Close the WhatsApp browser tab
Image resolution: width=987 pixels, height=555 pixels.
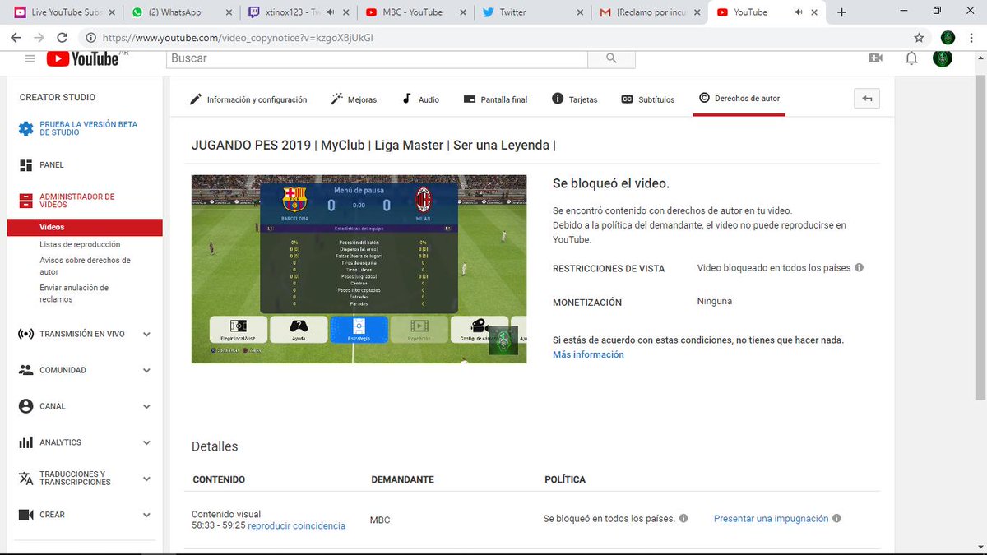pos(229,12)
